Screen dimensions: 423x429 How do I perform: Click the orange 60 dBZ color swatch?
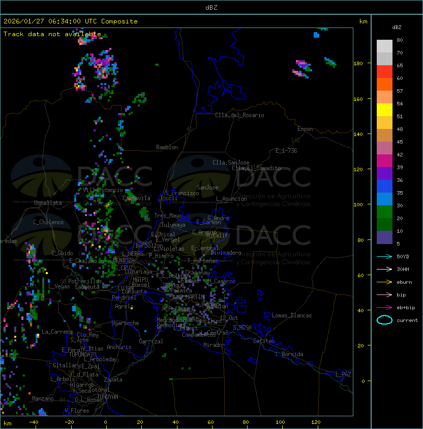click(x=384, y=84)
